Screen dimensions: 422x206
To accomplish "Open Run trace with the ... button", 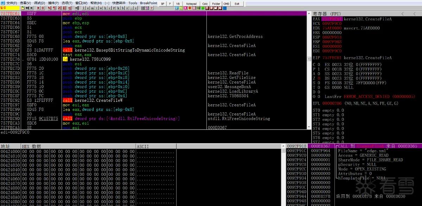I will 131,8.
